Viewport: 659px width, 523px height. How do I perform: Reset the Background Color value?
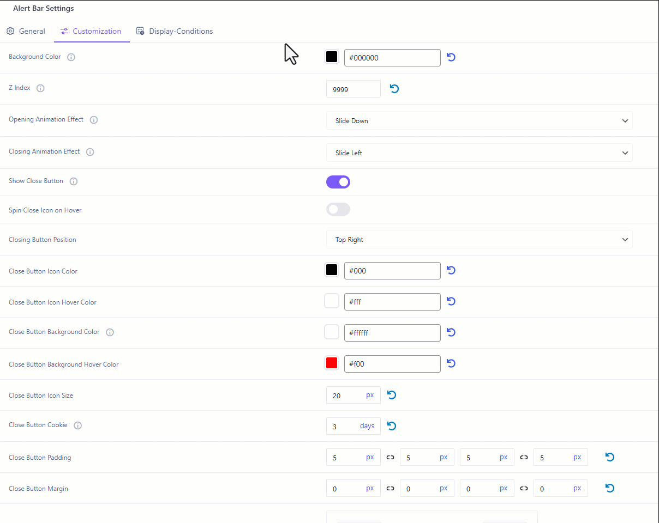click(x=451, y=57)
